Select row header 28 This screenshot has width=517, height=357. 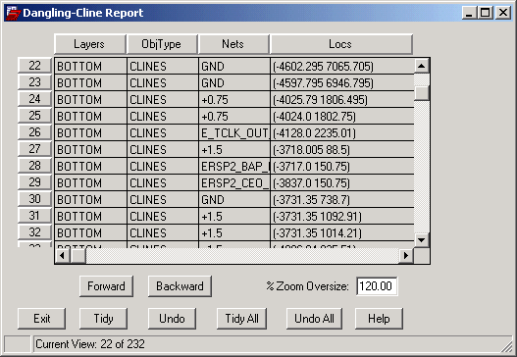coord(34,166)
